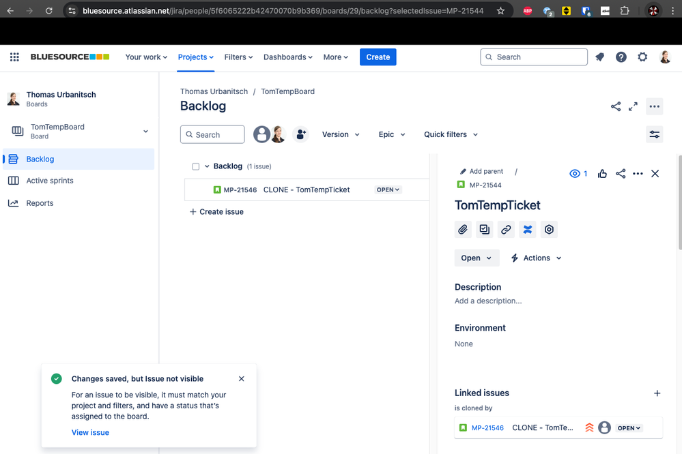Open the Jira app switcher grid icon
682x454 pixels.
14,57
